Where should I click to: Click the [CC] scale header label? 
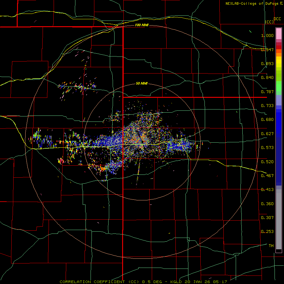269,22
